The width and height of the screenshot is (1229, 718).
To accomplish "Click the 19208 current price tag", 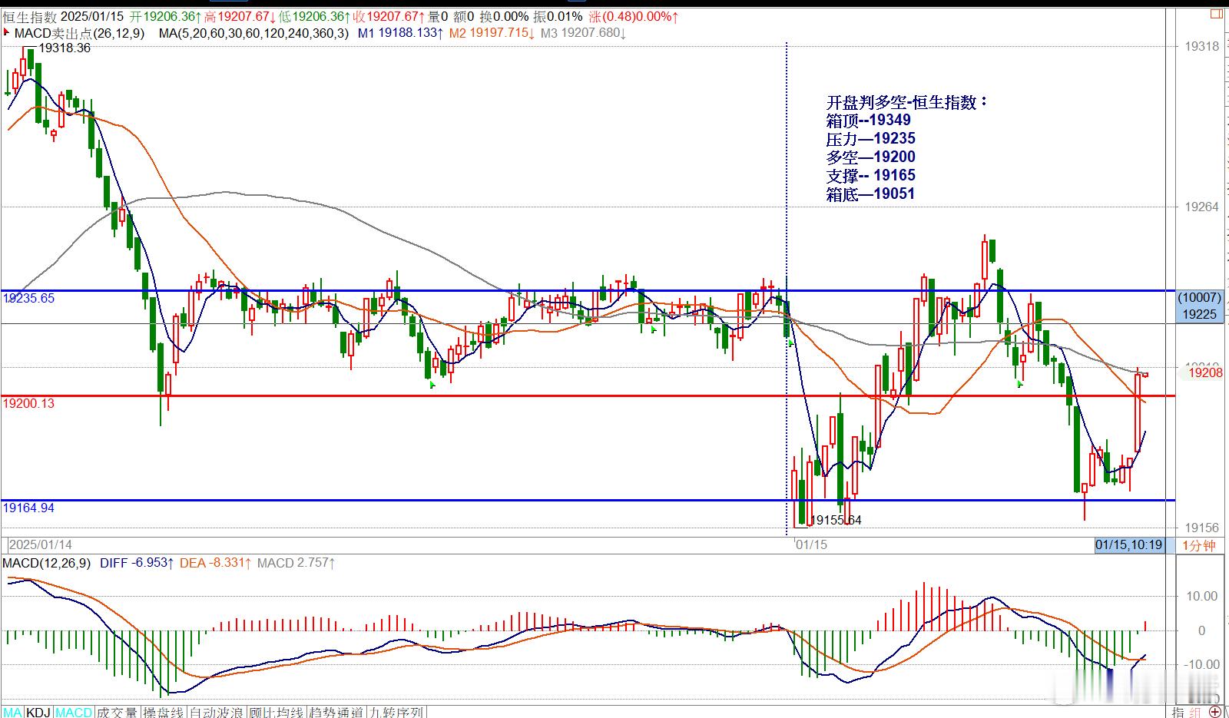I will [1204, 372].
